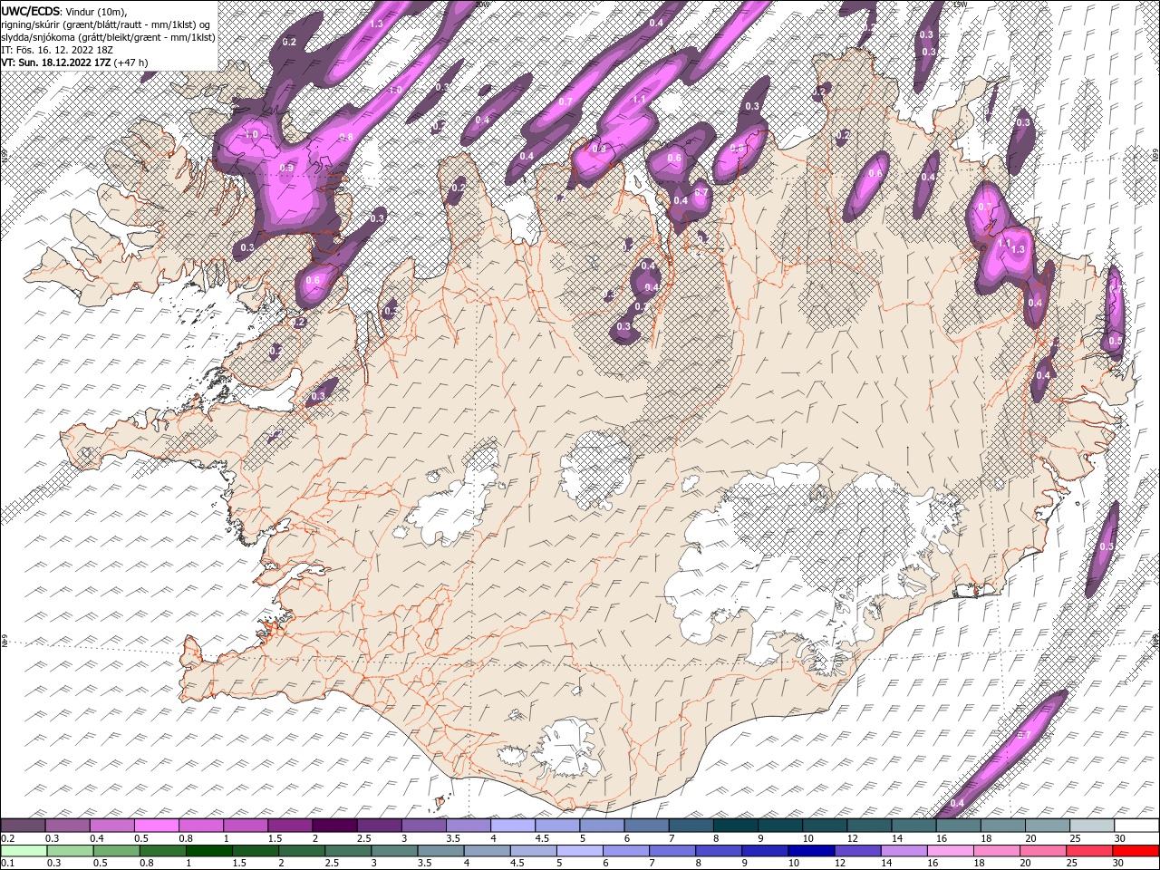Click the deep blue 10–12 rain swatch
Viewport: 1160px width, 870px height.
812,850
